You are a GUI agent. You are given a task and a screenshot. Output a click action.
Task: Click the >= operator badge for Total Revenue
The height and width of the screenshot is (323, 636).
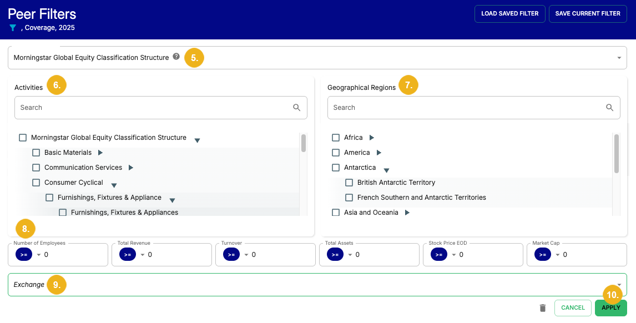(x=127, y=254)
